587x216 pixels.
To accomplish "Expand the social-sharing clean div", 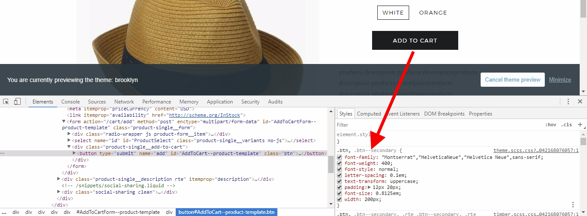I will click(59, 192).
